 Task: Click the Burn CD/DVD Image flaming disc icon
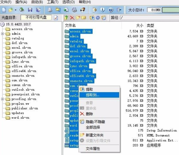tap(83, 10)
